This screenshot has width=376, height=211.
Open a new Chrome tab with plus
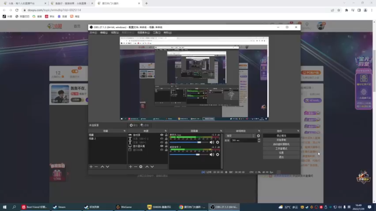coord(146,3)
